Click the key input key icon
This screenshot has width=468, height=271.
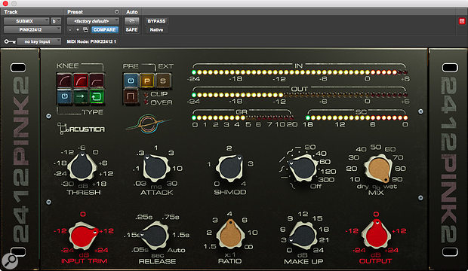pos(10,41)
